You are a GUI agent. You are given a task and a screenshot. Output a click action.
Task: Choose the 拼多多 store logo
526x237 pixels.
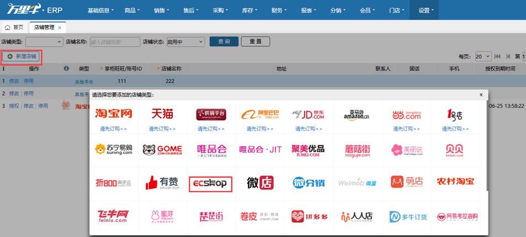(309, 217)
